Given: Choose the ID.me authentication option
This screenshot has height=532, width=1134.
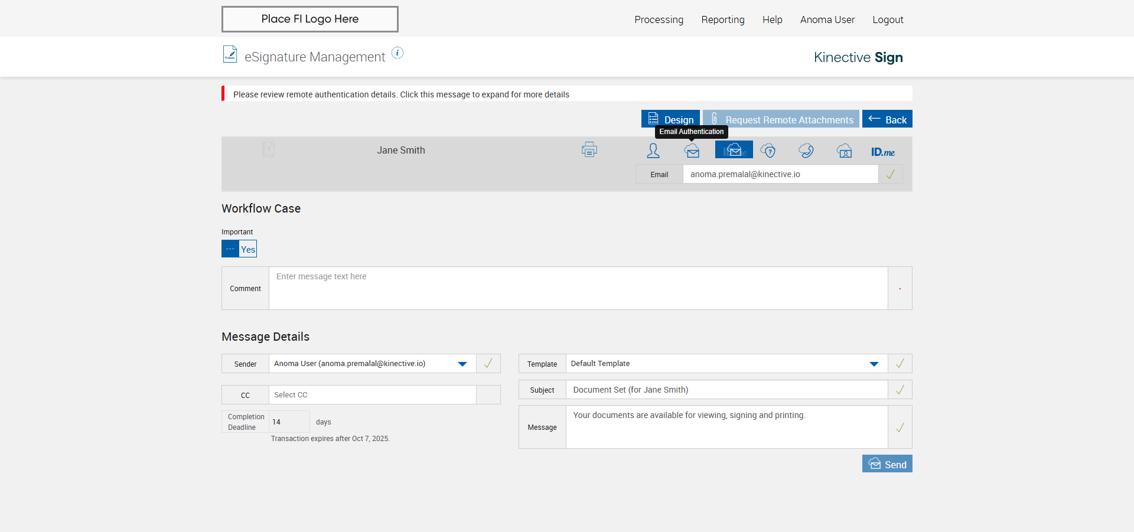Looking at the screenshot, I should (882, 152).
